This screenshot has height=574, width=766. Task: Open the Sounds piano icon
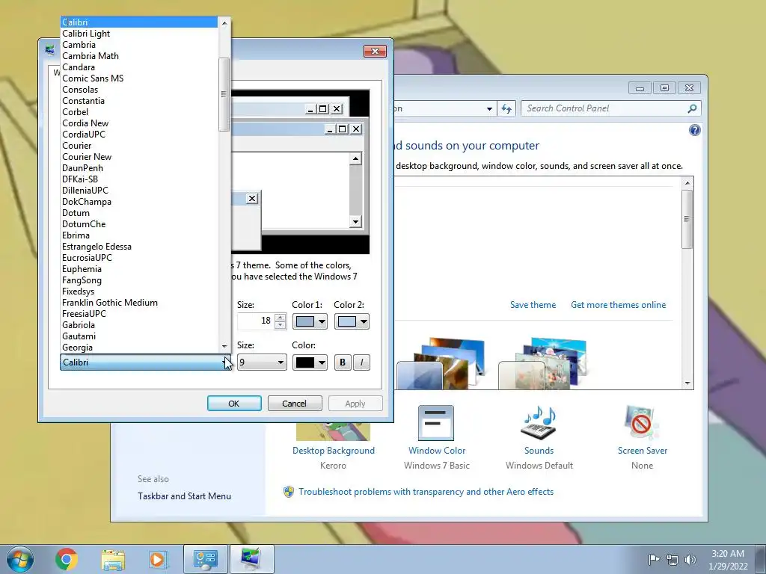pyautogui.click(x=539, y=423)
